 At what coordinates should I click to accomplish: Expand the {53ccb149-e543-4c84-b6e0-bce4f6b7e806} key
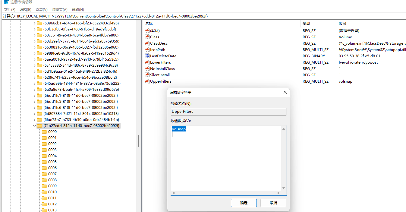point(34,35)
